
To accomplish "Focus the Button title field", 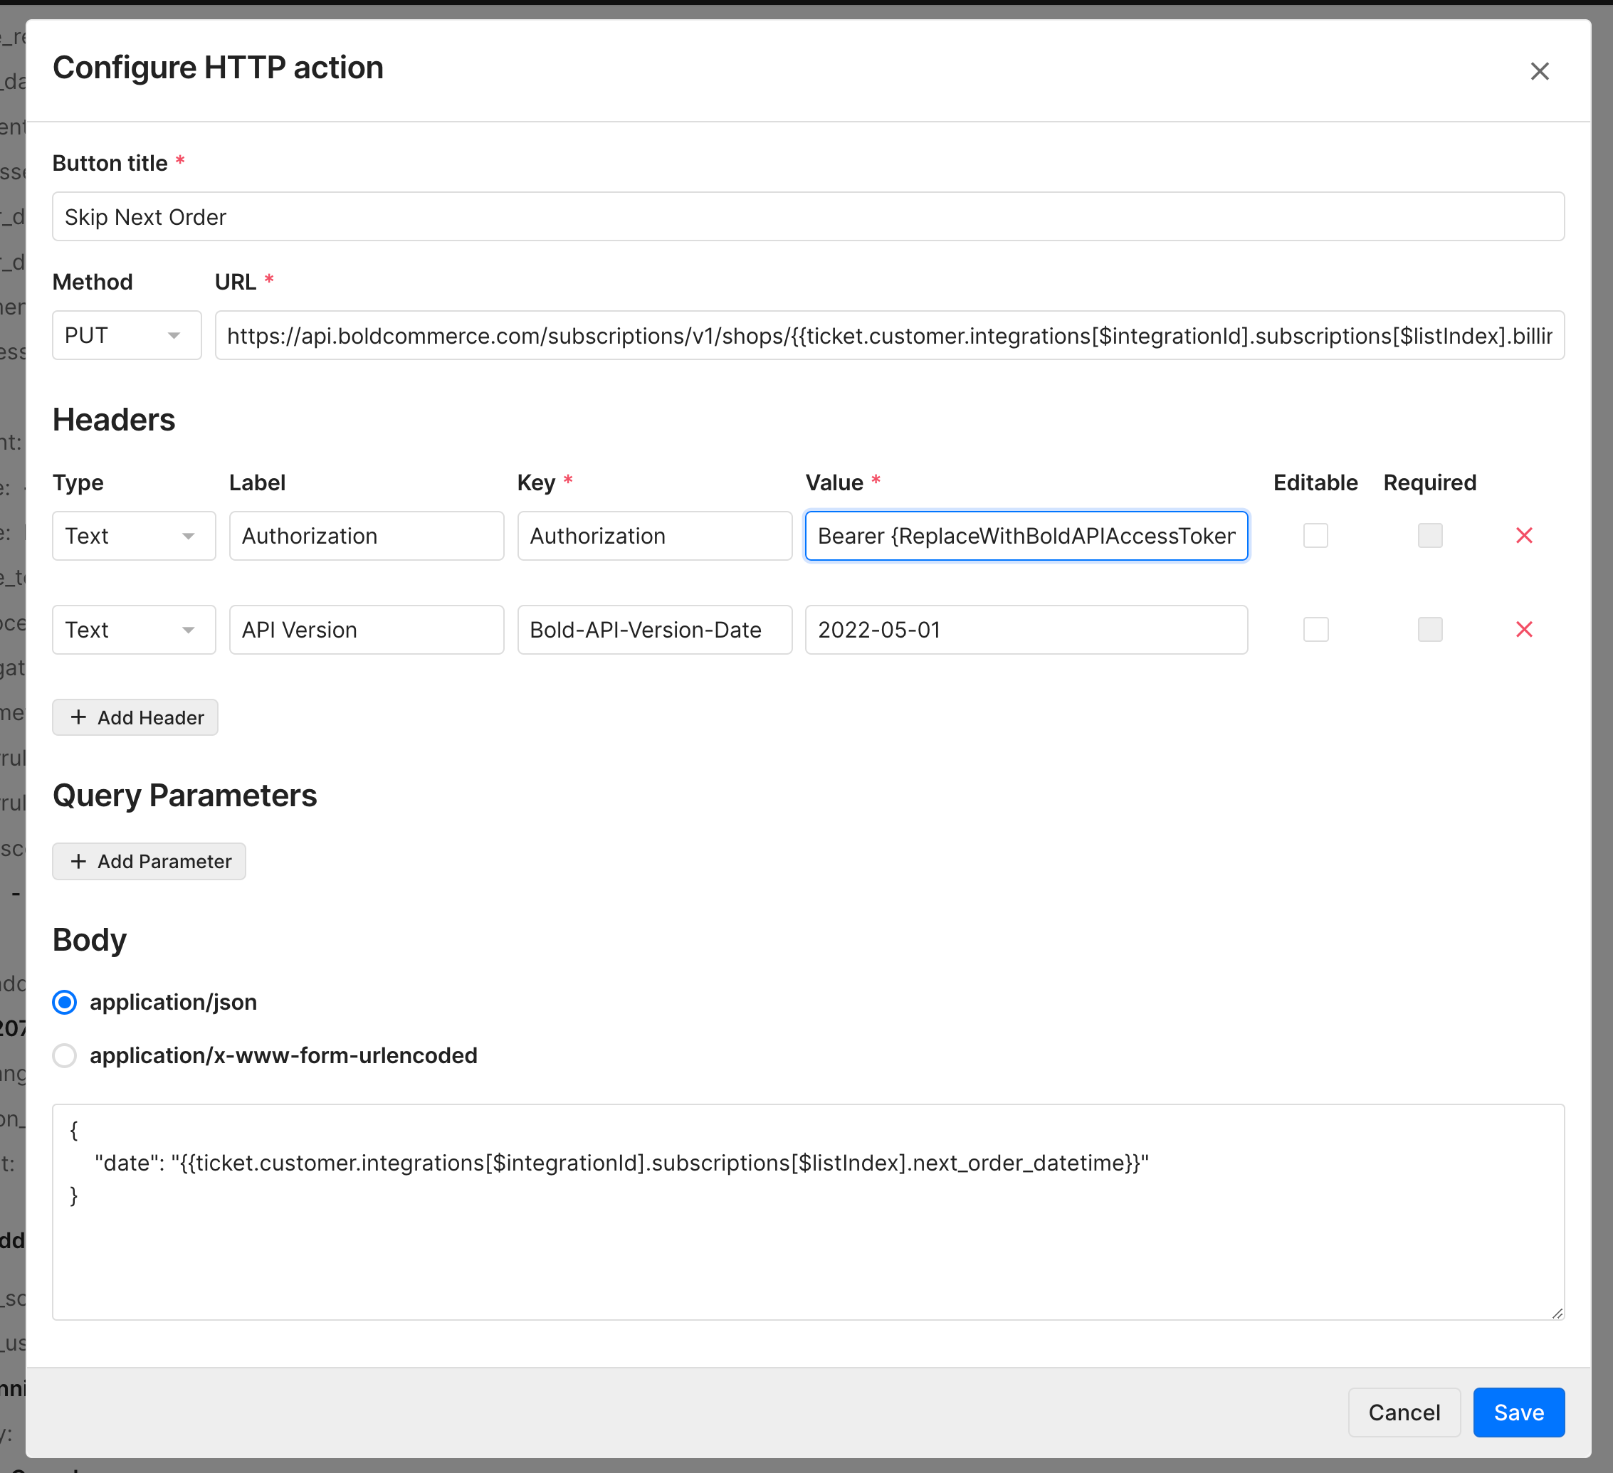I will click(x=808, y=217).
